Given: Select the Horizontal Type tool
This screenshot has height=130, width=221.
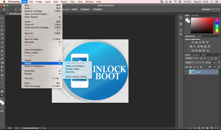Looking at the screenshot, I should pyautogui.click(x=2, y=79).
